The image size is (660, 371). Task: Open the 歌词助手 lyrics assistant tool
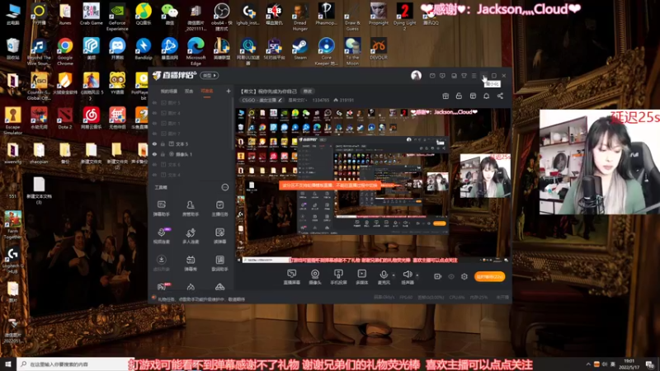click(x=219, y=263)
